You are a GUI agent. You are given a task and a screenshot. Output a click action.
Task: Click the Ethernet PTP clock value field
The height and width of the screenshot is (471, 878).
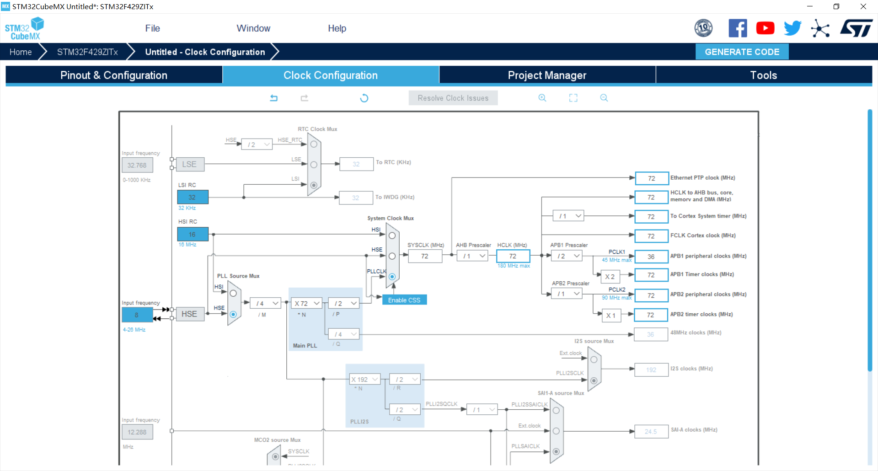click(652, 178)
